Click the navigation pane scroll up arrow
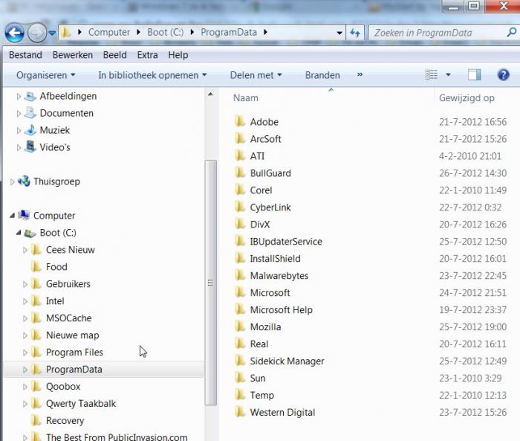Viewport: 520px width, 441px height. [x=210, y=94]
